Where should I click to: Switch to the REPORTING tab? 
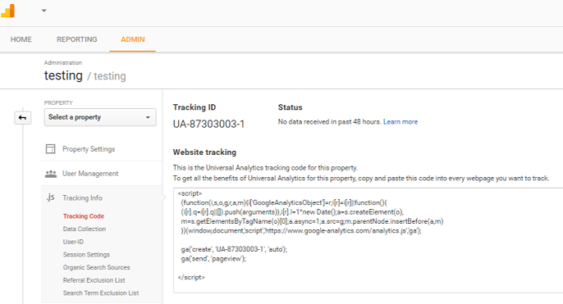point(77,39)
